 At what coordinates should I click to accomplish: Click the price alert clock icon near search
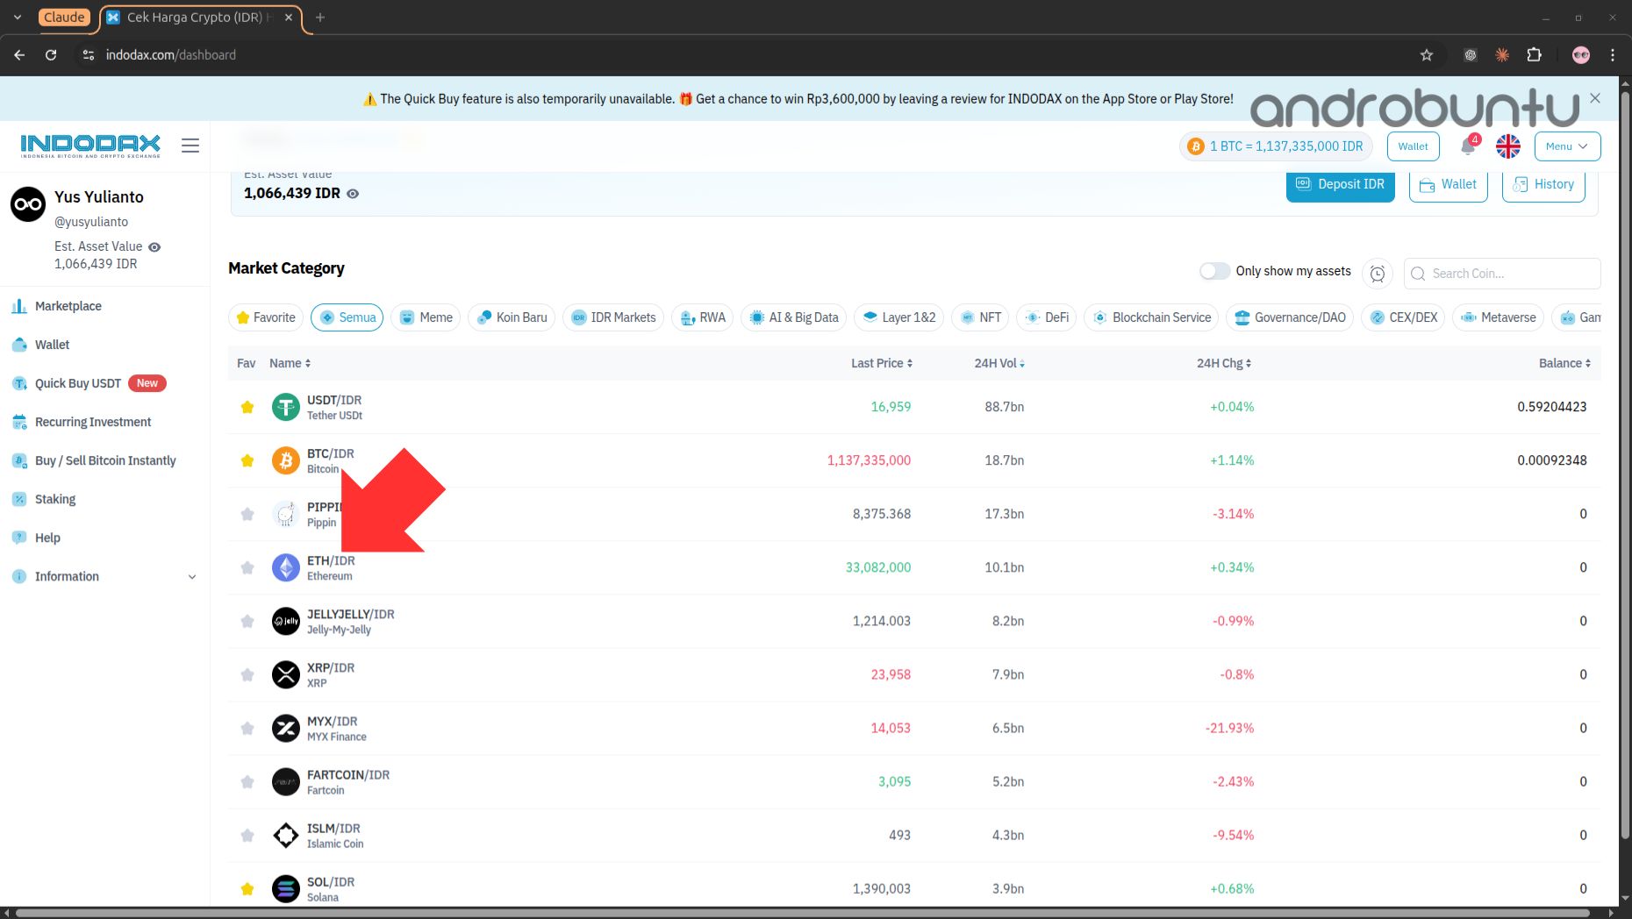coord(1377,274)
